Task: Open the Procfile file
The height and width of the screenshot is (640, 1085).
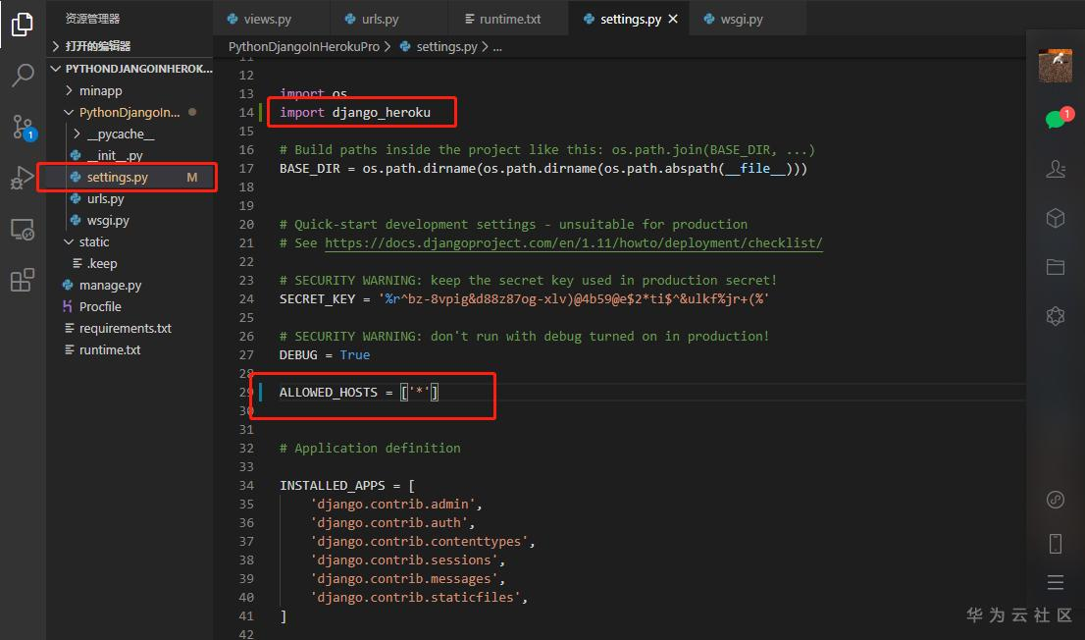Action: coord(130,306)
